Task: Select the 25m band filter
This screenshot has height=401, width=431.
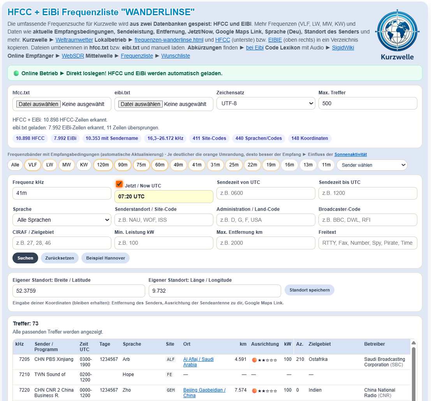Action: (234, 165)
